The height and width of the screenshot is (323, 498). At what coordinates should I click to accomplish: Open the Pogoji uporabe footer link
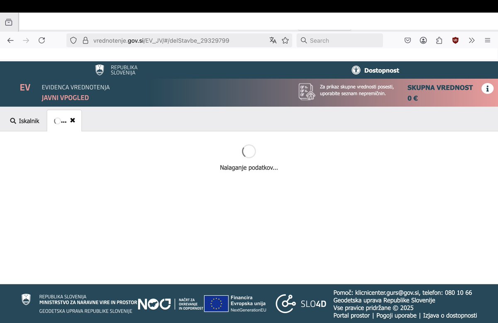click(396, 316)
